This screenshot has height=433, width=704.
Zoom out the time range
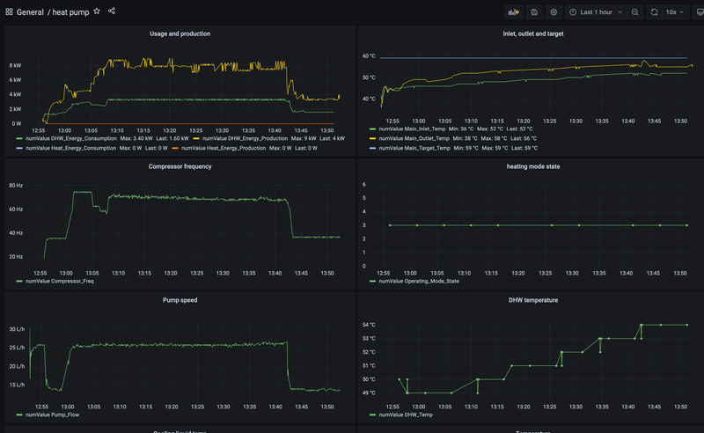point(635,12)
